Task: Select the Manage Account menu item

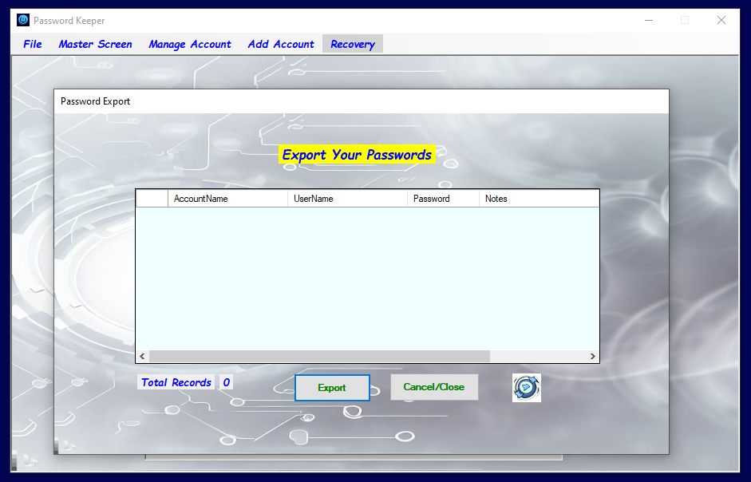Action: click(189, 44)
